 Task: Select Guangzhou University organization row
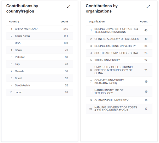pos(119,100)
